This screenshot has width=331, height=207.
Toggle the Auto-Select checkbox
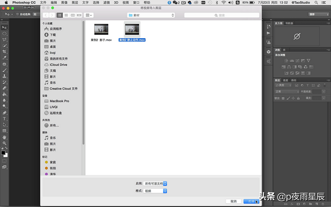18,14
